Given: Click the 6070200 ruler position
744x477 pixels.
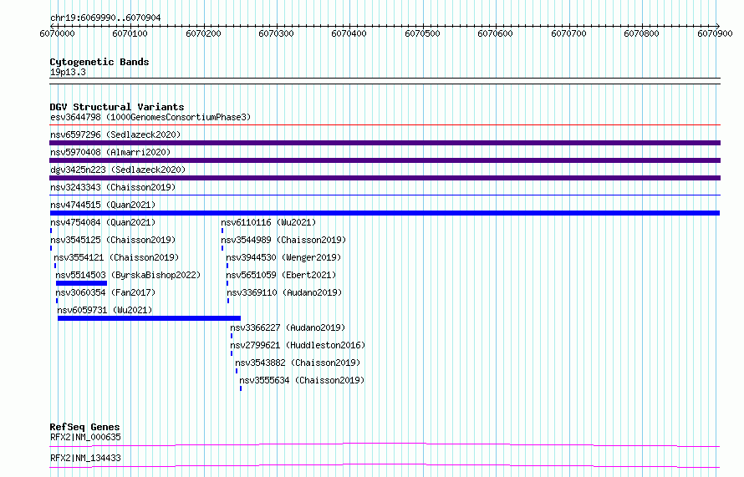Looking at the screenshot, I should [x=204, y=33].
